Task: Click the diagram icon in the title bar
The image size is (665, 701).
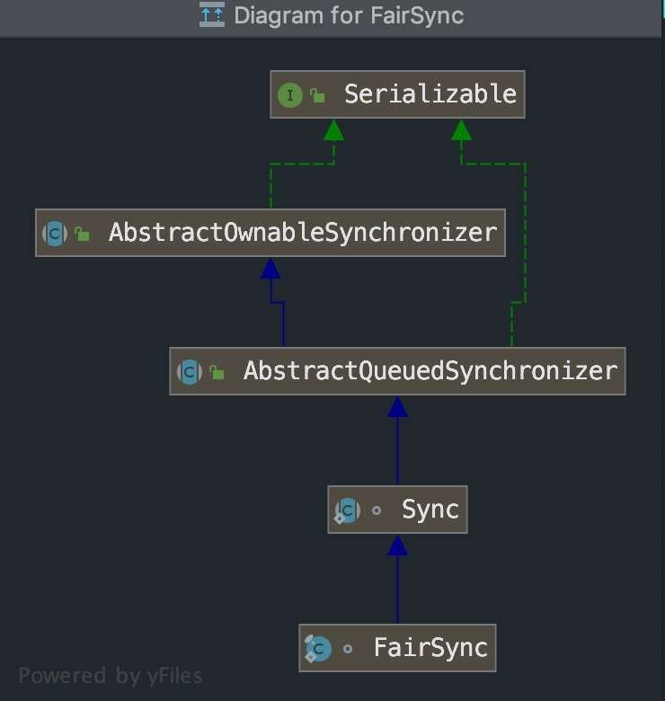Action: pos(212,15)
